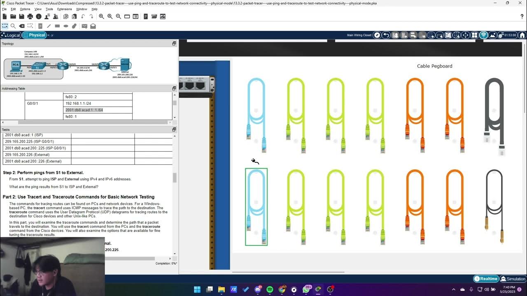527x296 pixels.
Task: Pick the gray power cable on pegboard
Action: click(494, 116)
